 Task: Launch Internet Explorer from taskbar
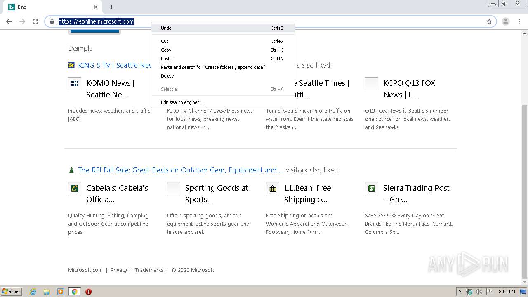point(33,292)
